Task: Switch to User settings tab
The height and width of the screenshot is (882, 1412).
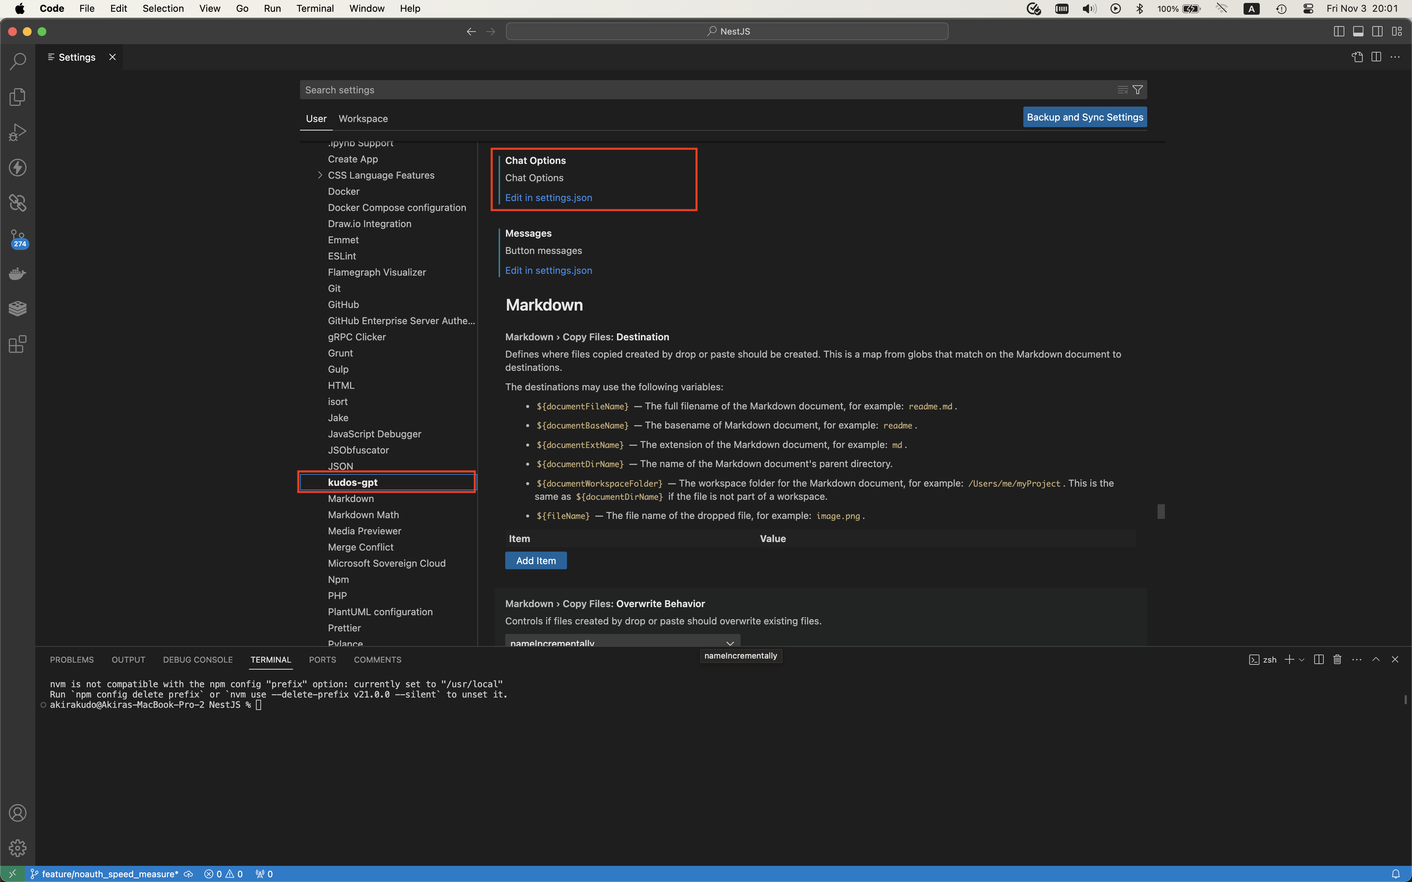Action: click(316, 118)
